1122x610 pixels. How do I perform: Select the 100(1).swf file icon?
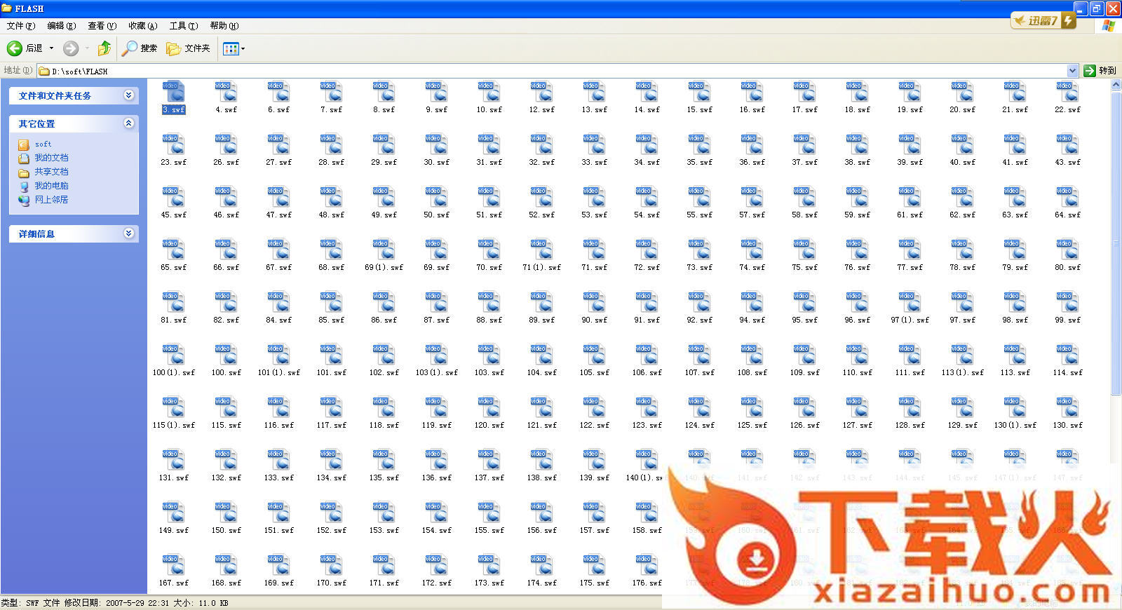(173, 357)
